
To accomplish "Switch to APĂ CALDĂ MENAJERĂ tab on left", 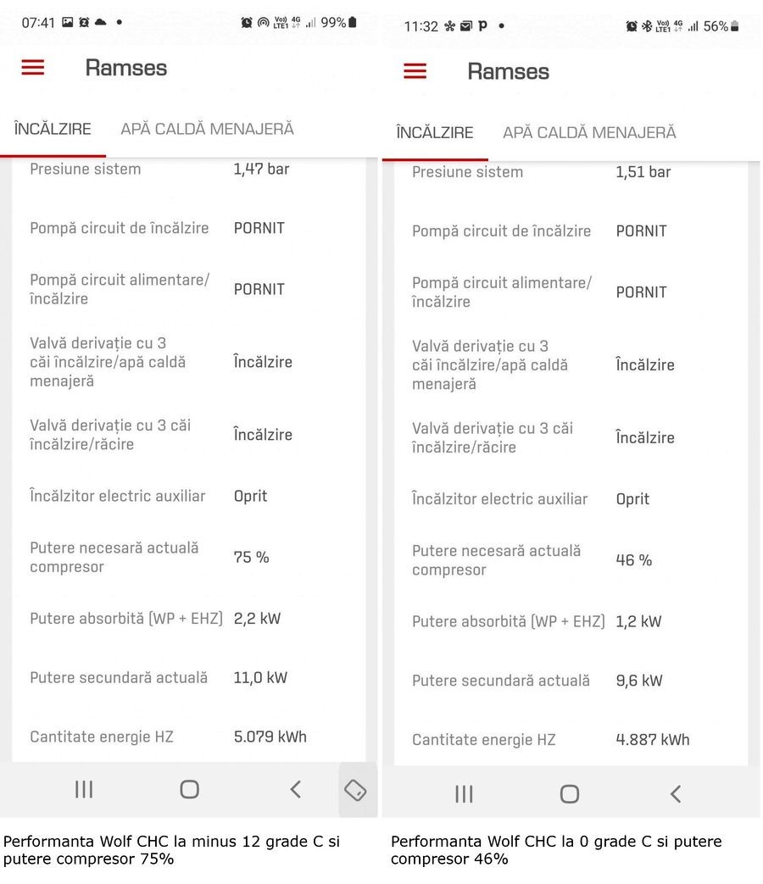I will coord(207,130).
